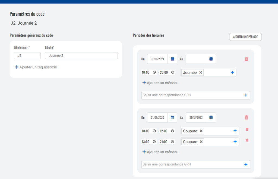Add a time slot to the 2020-2023 period
The height and width of the screenshot is (179, 278).
pyautogui.click(x=160, y=152)
